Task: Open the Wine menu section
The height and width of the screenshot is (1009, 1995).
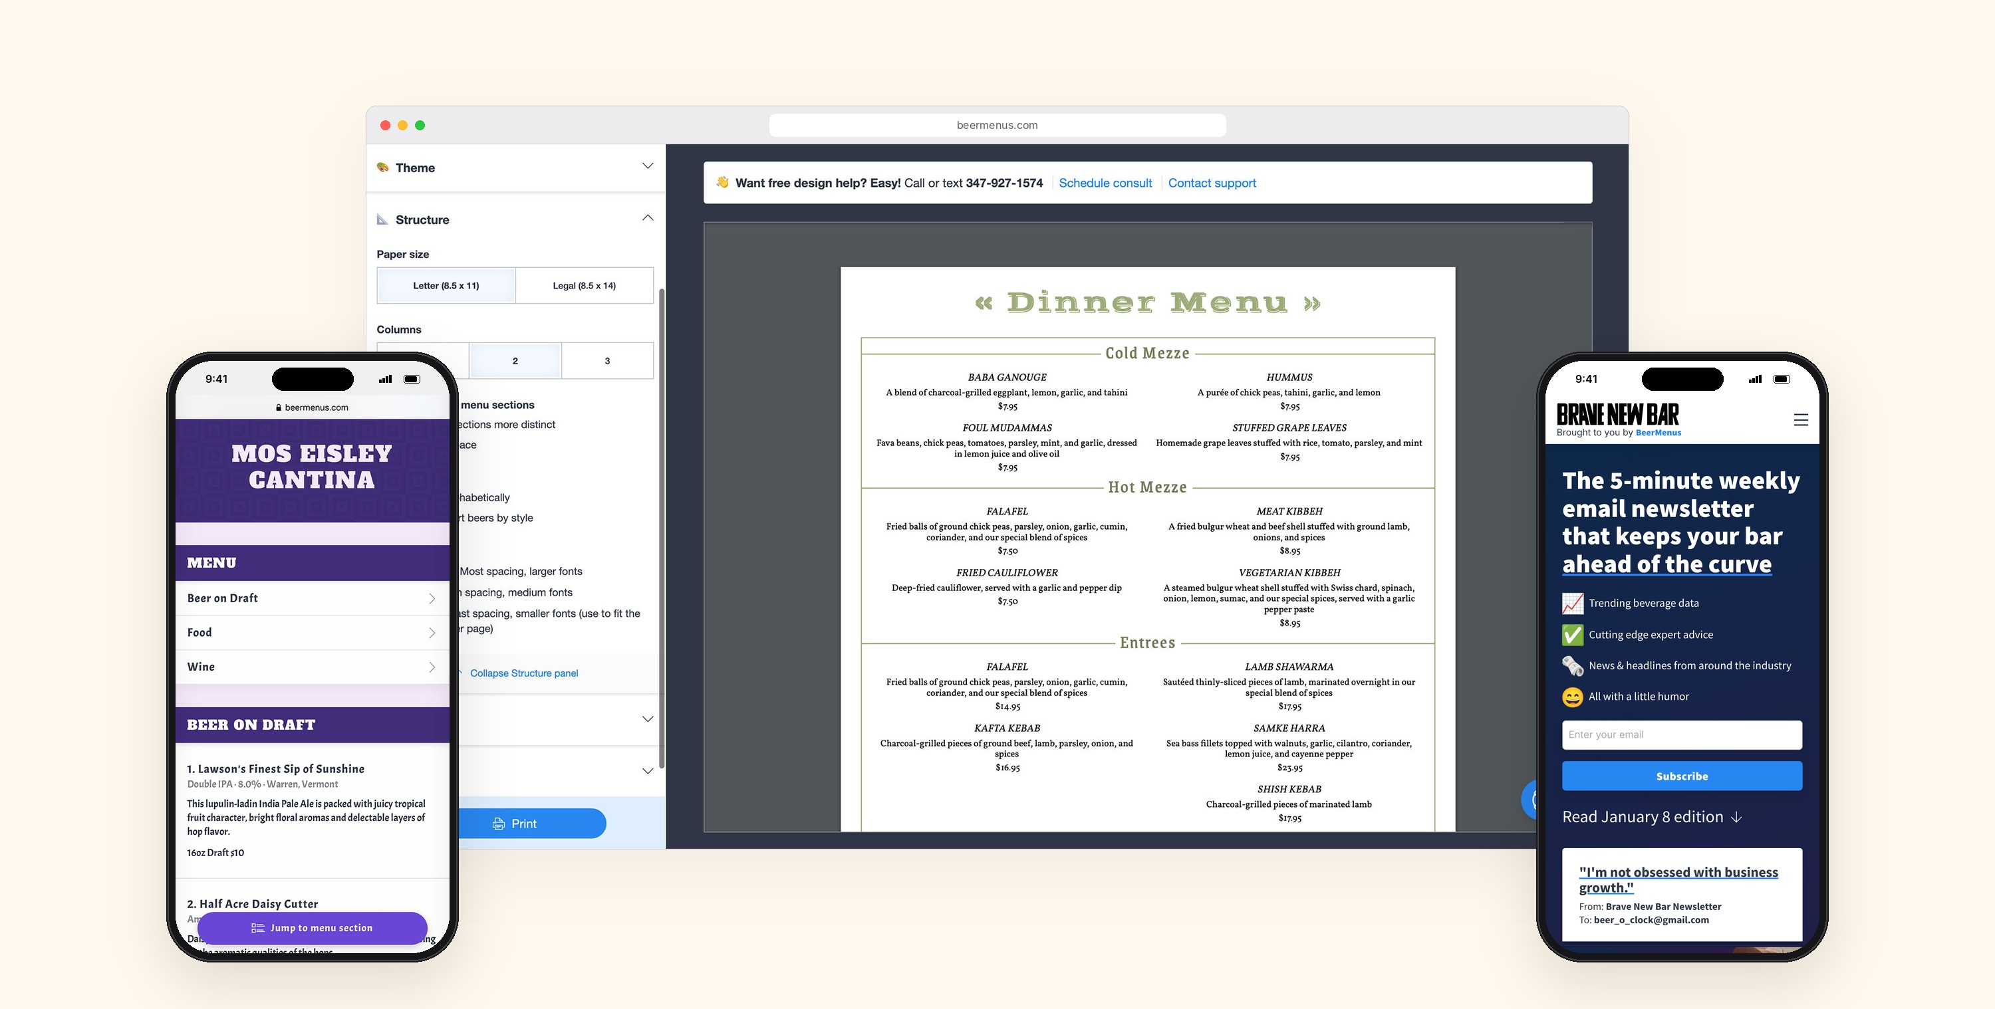Action: coord(312,667)
